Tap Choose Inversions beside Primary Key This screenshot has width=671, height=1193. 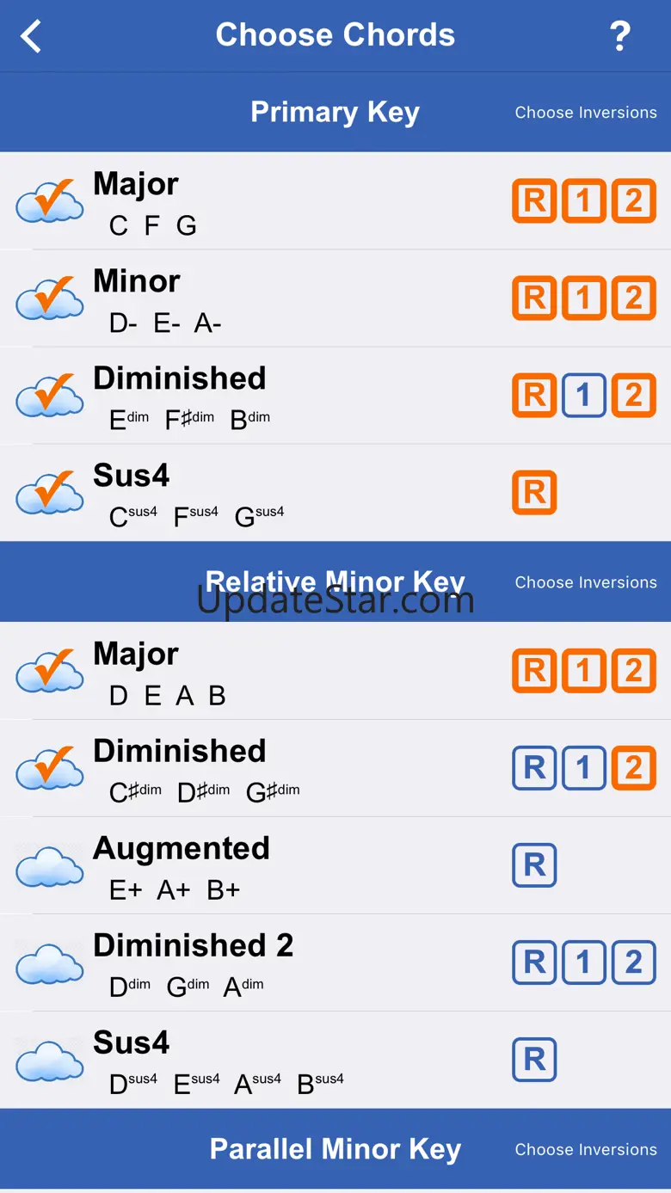pyautogui.click(x=586, y=113)
